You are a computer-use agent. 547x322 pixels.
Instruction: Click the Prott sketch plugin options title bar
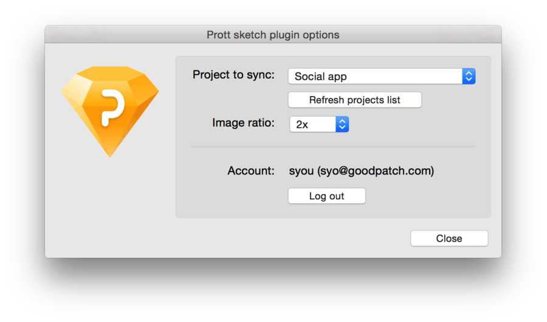coord(273,35)
